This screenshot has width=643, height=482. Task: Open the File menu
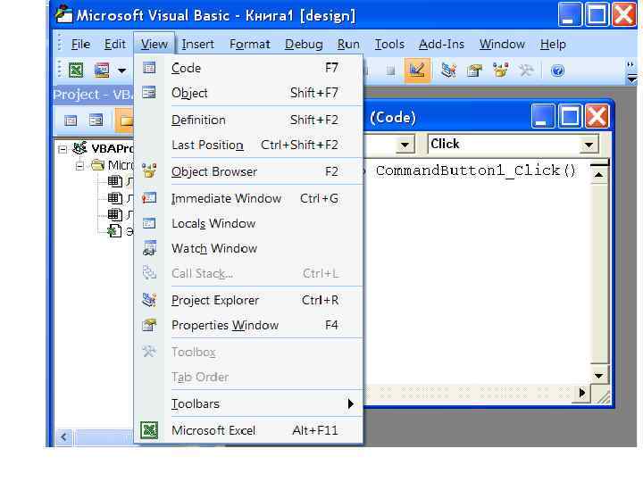pos(80,45)
